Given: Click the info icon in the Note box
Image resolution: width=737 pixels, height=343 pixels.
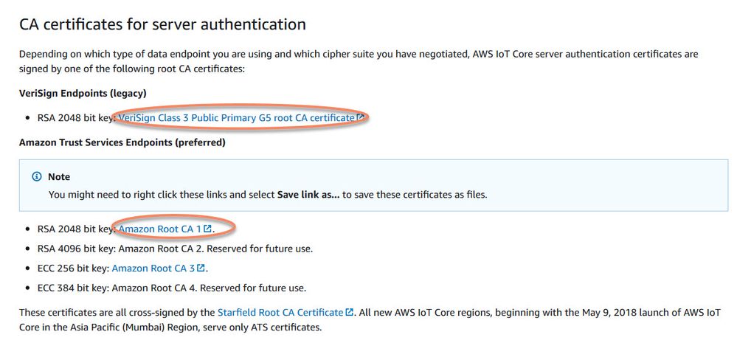Looking at the screenshot, I should 37,177.
